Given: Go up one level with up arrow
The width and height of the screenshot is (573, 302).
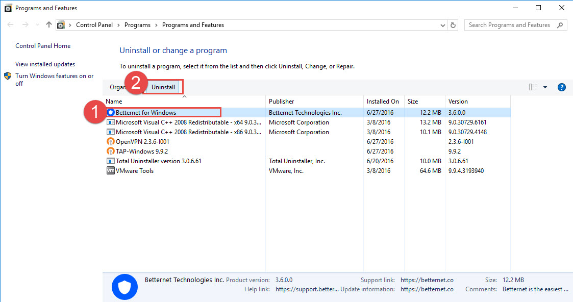Looking at the screenshot, I should click(48, 24).
